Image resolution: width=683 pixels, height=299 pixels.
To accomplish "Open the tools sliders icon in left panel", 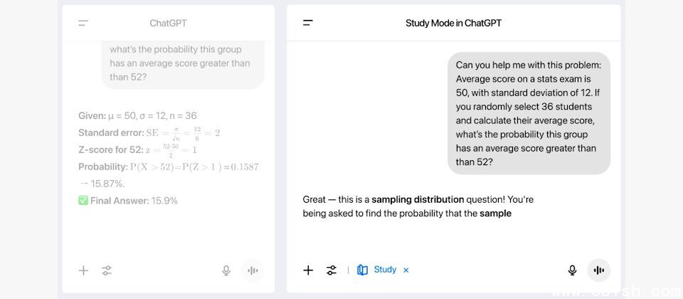I will 107,271.
